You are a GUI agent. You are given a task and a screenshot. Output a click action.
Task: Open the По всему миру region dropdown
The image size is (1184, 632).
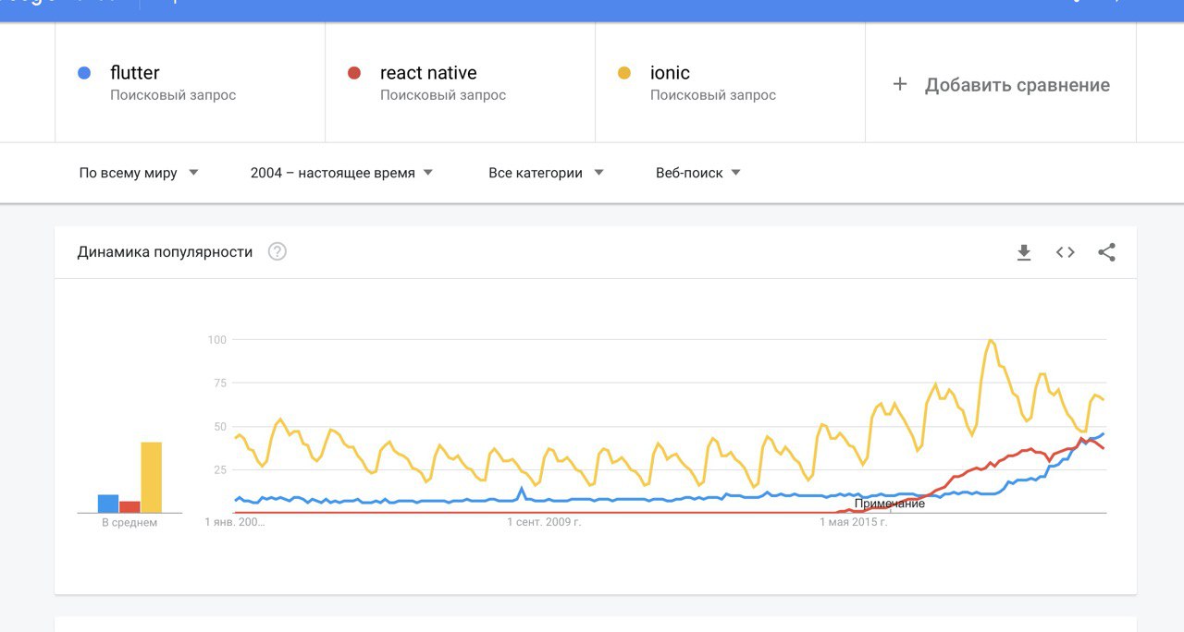pos(139,173)
